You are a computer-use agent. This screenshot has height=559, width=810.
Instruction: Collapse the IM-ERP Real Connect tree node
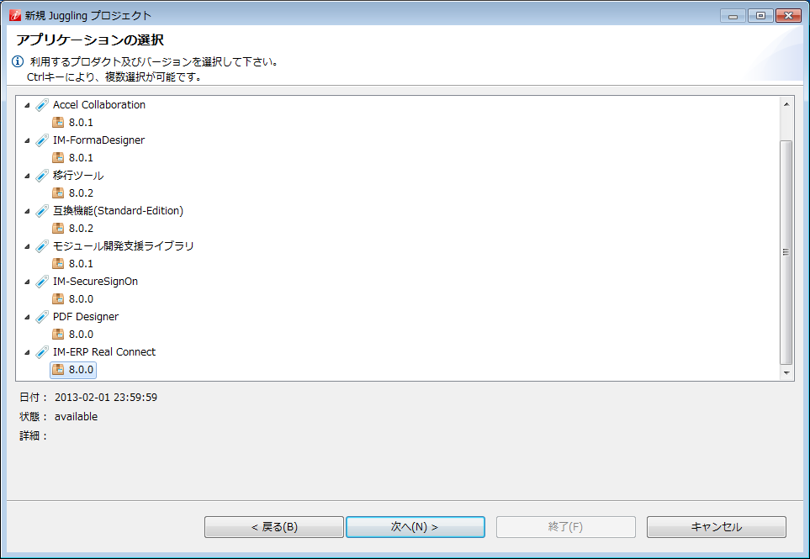(28, 352)
